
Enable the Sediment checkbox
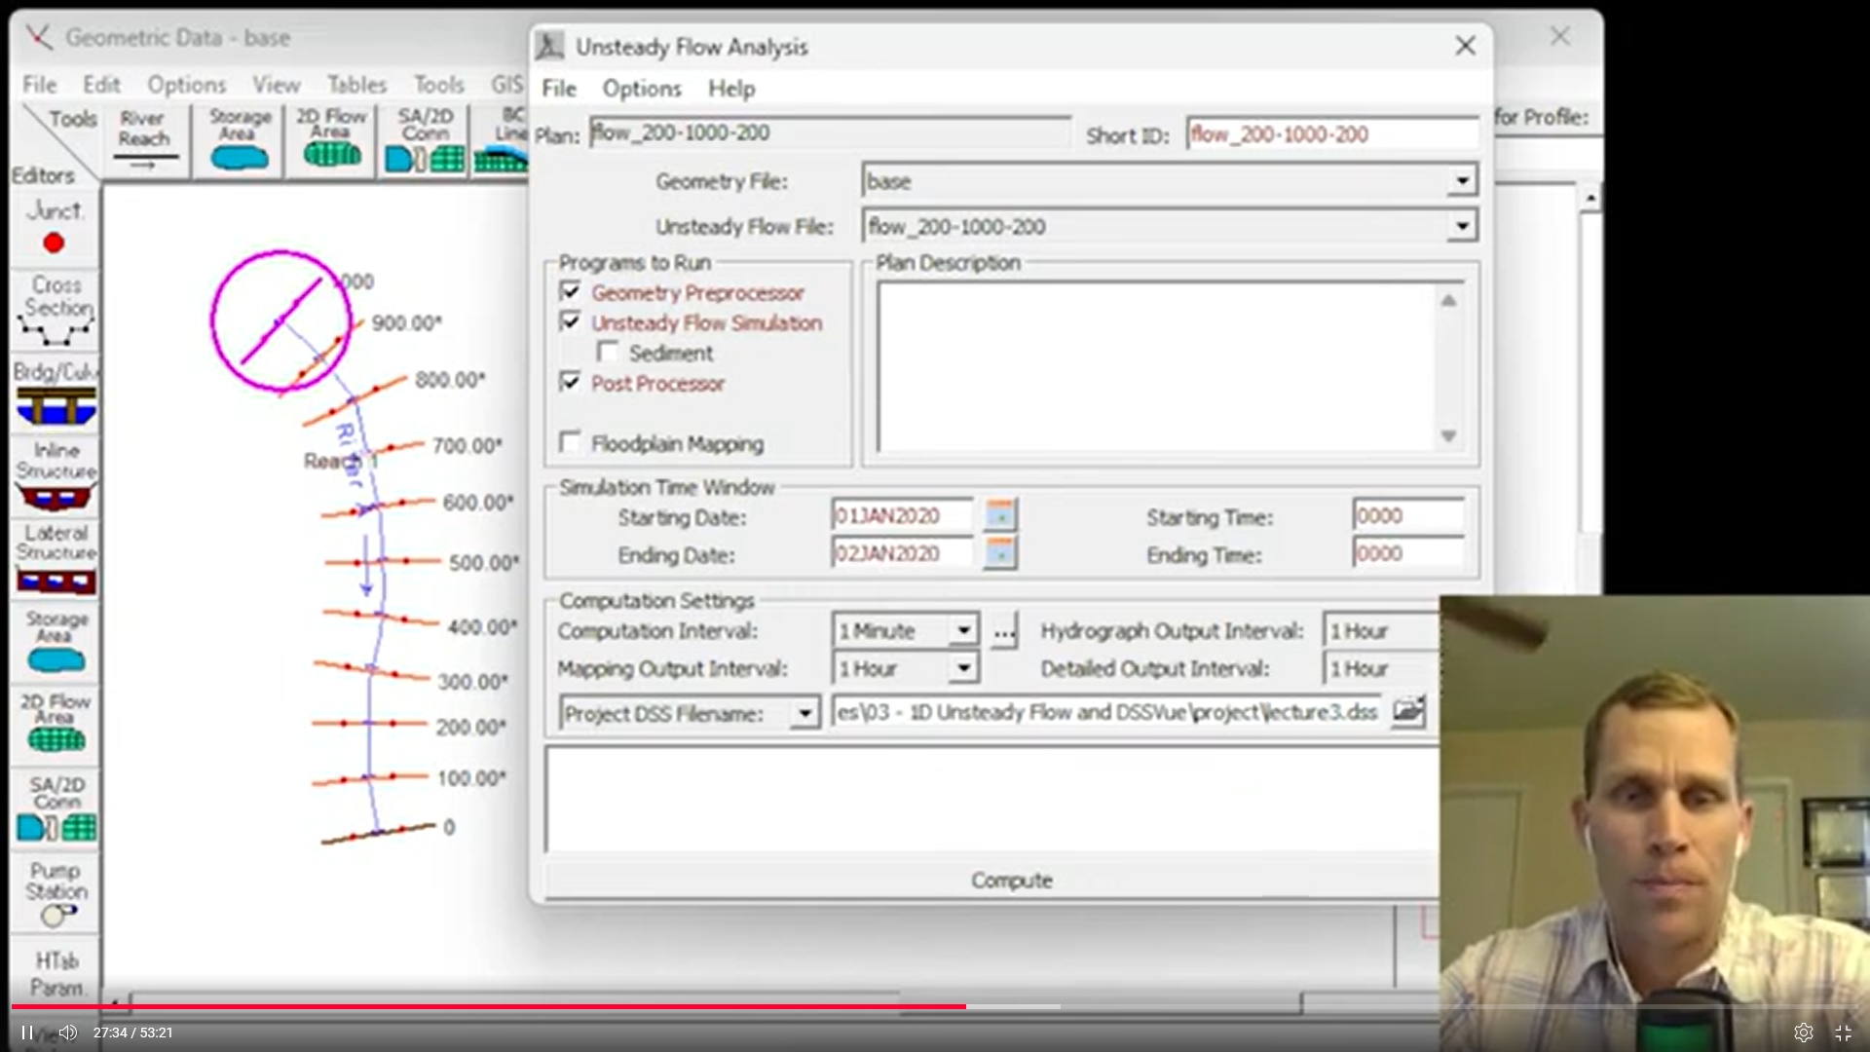[x=608, y=352]
